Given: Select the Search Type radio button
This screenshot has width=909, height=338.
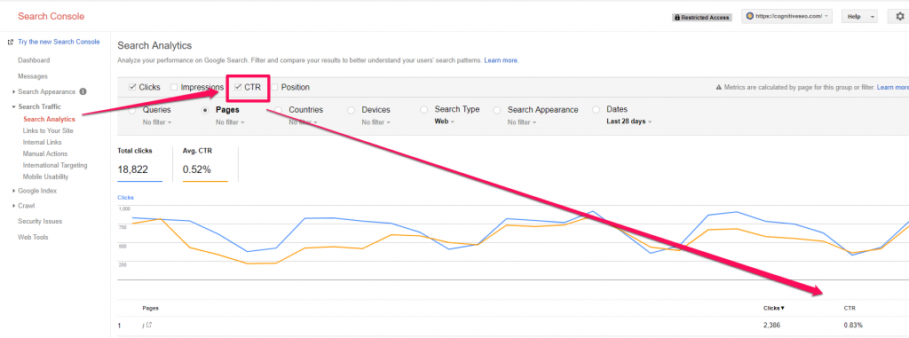Looking at the screenshot, I should pyautogui.click(x=423, y=110).
